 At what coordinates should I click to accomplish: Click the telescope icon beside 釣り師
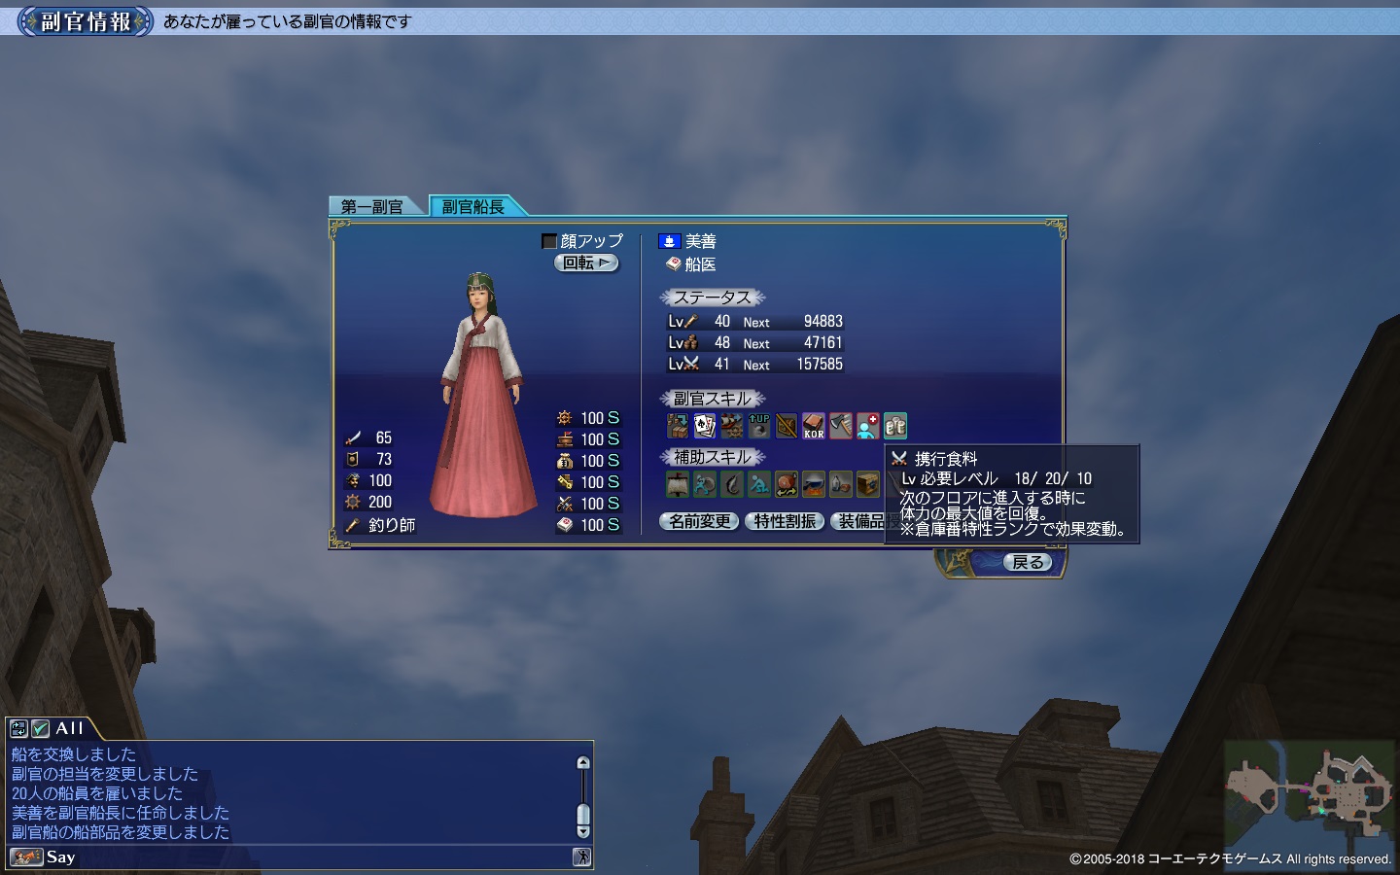tap(353, 525)
